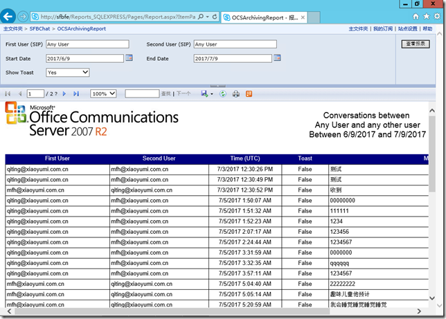446x319 pixels.
Task: Open the browser Tools gear icon
Action: tap(437, 17)
